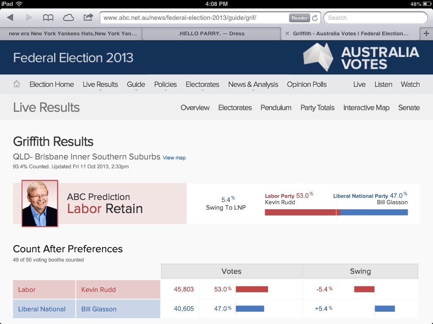Open the iCloud tabs icon
433x324 pixels.
68,18
